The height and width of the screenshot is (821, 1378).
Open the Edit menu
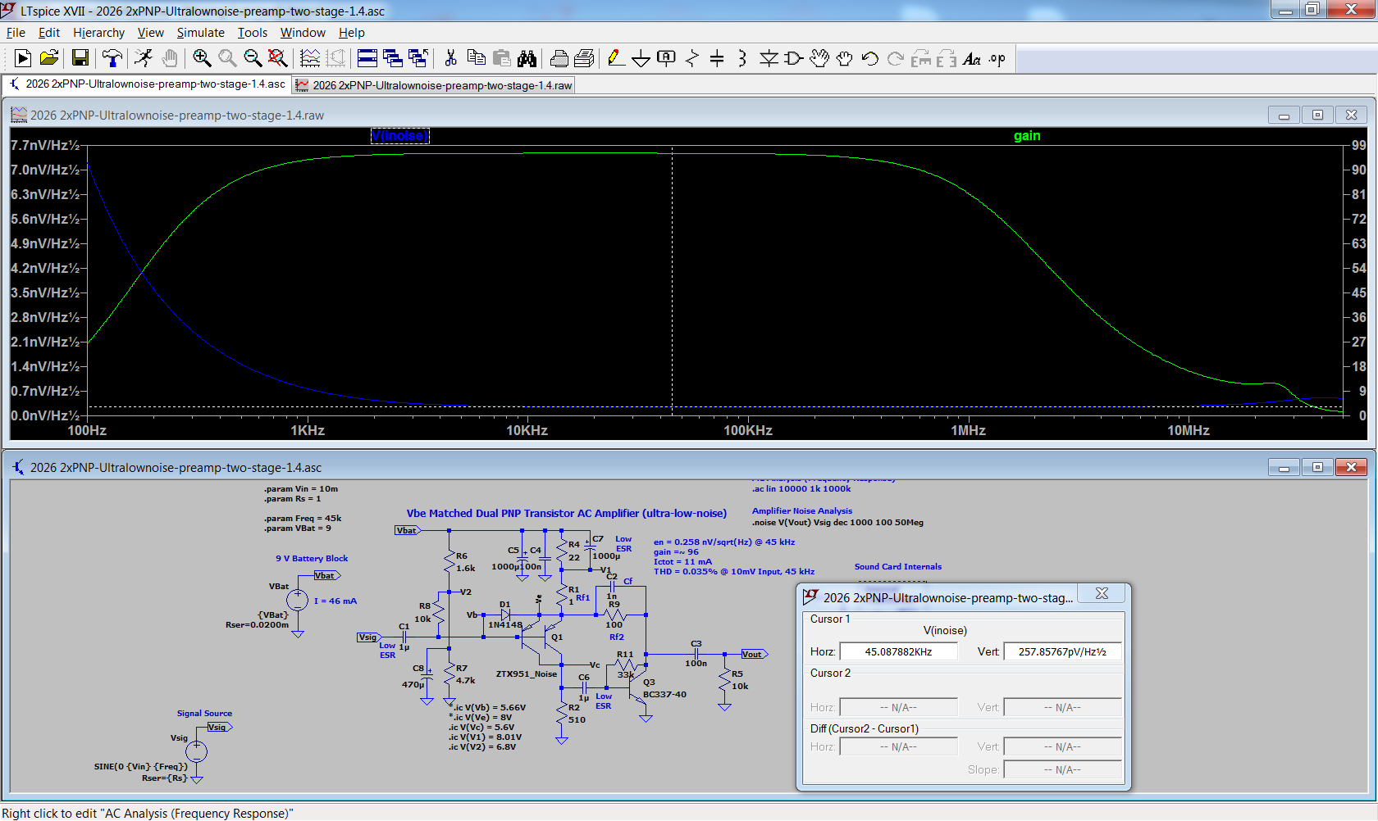pos(49,33)
